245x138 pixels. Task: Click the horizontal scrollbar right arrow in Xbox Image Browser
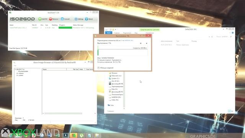pyautogui.click(x=95, y=113)
